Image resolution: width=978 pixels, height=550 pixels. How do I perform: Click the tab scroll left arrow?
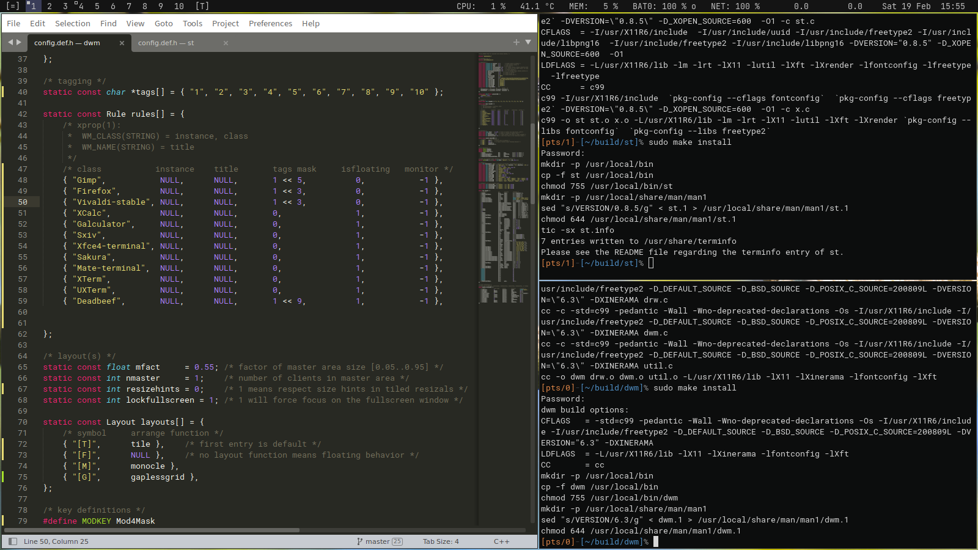(10, 42)
